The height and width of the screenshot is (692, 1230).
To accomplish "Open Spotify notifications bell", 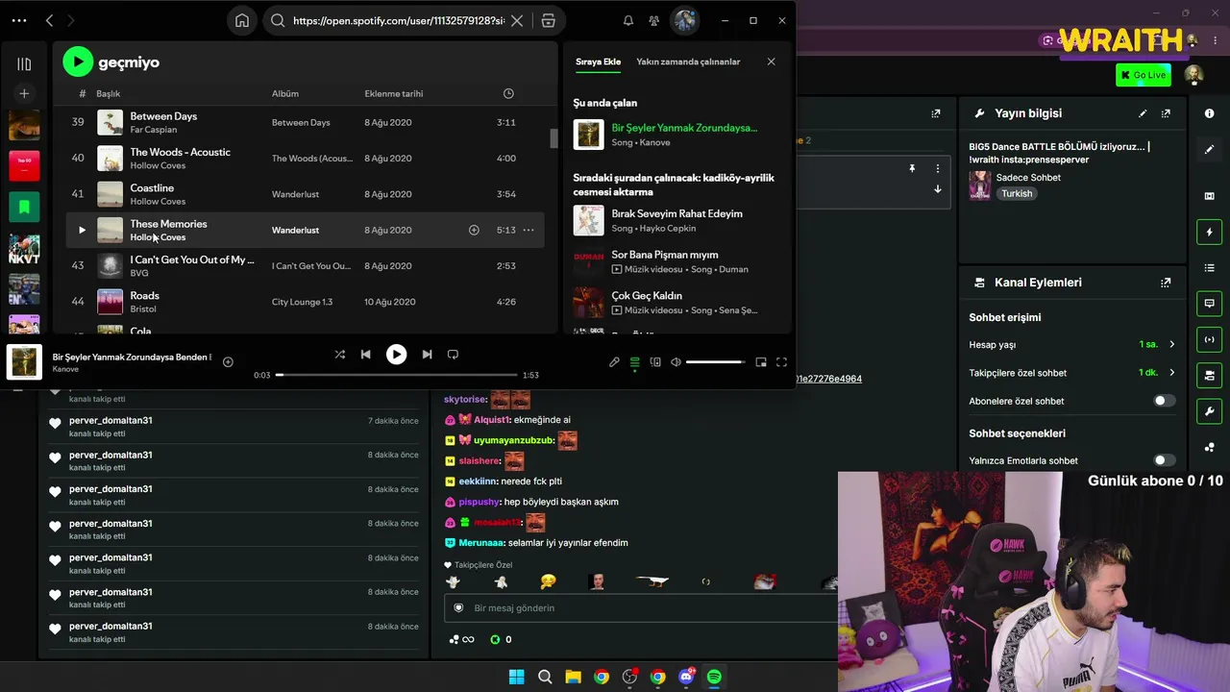I will [628, 20].
